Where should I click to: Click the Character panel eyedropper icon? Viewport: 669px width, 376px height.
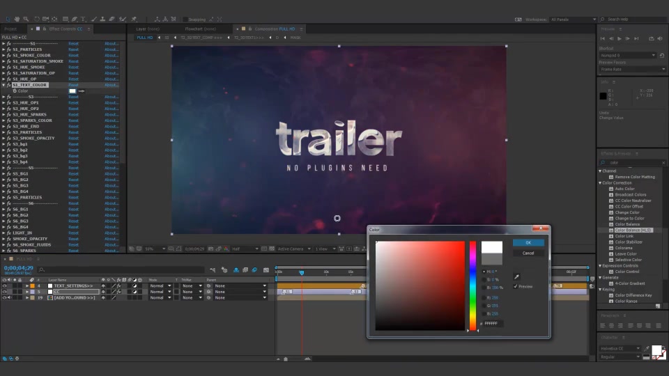pos(647,349)
